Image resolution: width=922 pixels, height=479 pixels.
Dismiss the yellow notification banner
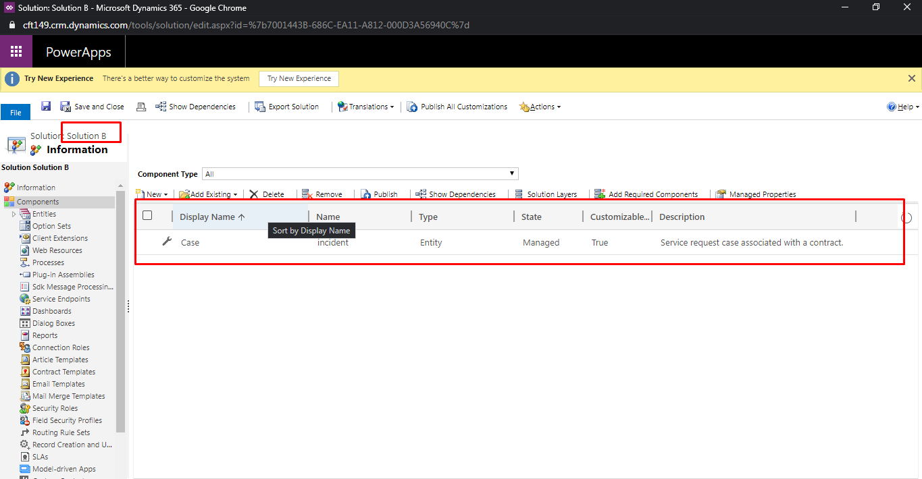[x=912, y=78]
